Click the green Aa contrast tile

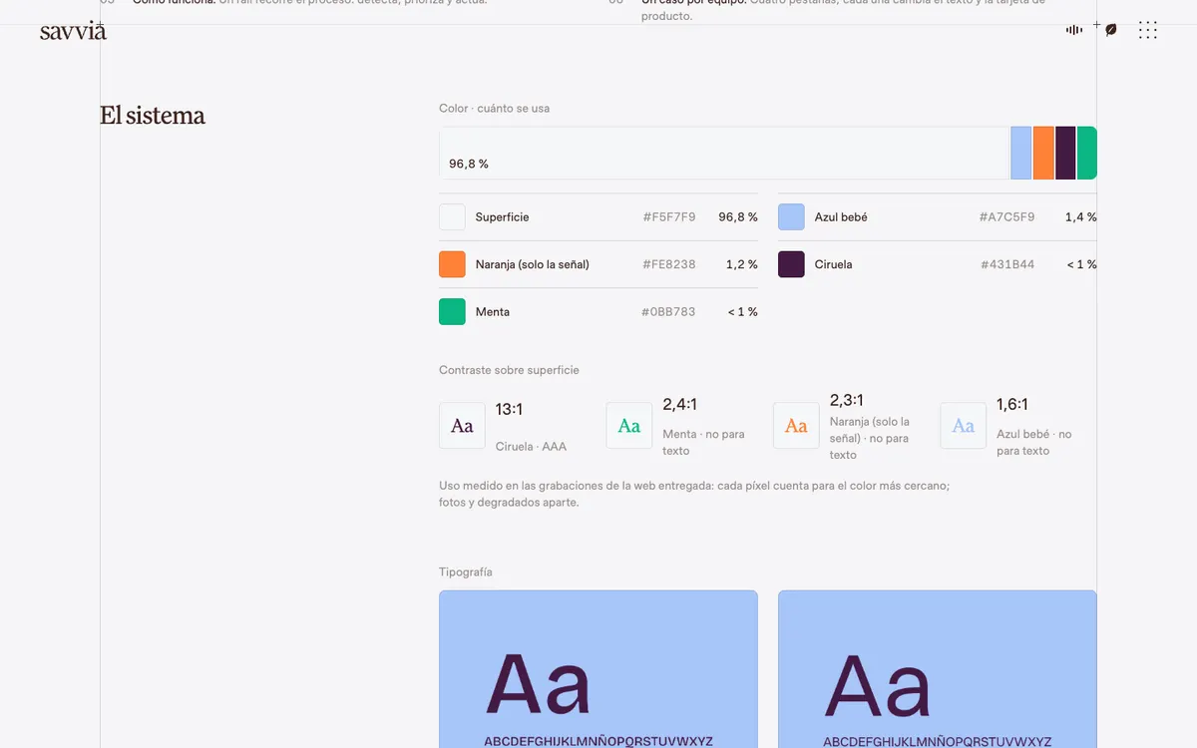click(629, 426)
